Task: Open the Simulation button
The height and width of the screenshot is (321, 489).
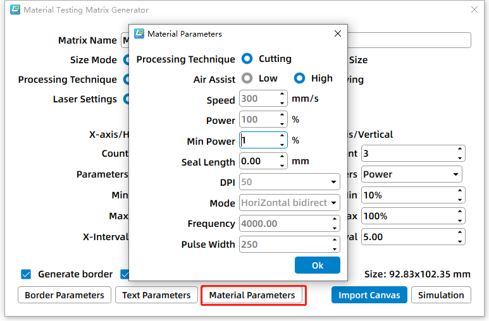Action: click(441, 295)
